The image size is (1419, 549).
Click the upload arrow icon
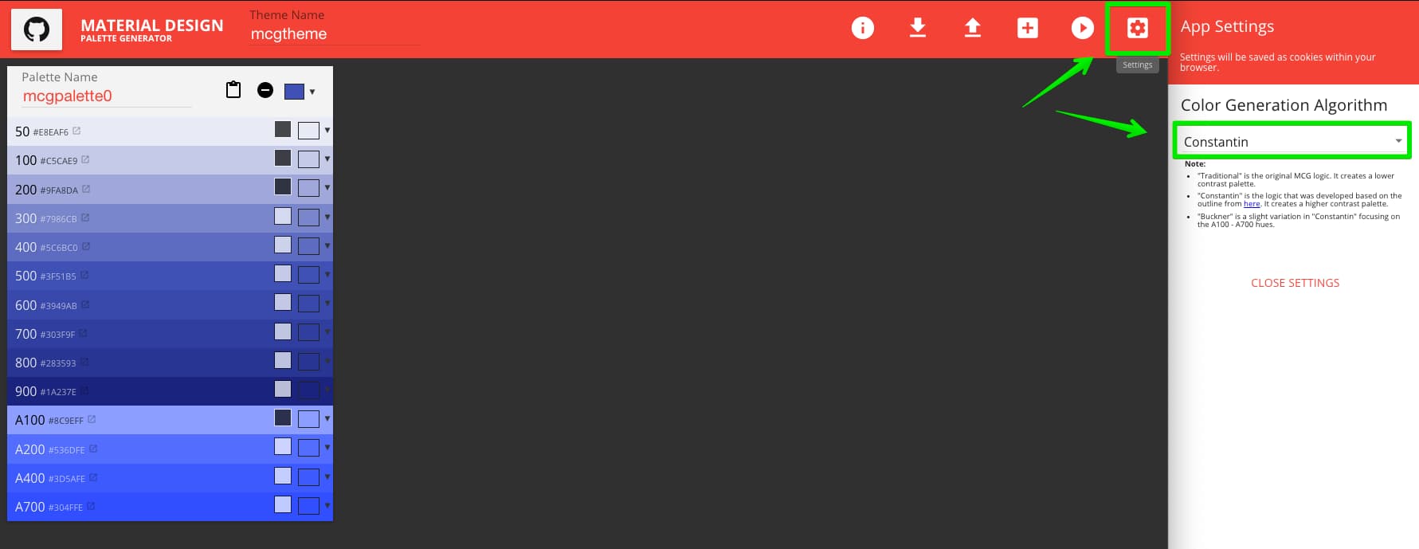pos(973,28)
